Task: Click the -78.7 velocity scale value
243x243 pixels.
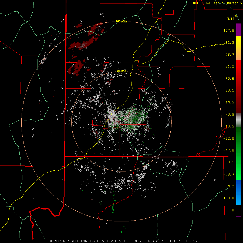Action: click(229, 174)
